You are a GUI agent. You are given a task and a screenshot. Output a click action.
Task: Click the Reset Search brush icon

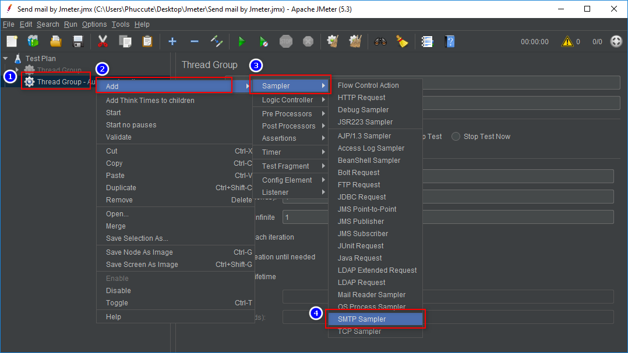(402, 41)
